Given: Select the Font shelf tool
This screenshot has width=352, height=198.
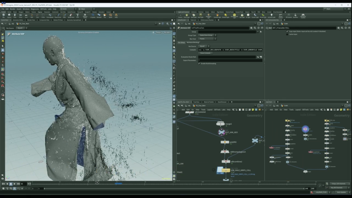Looking at the screenshot, I should tap(77, 15).
